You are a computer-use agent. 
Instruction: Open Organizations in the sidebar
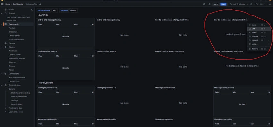point(17,104)
